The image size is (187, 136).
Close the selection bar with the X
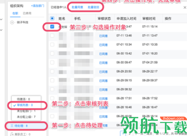[x=185, y=7]
